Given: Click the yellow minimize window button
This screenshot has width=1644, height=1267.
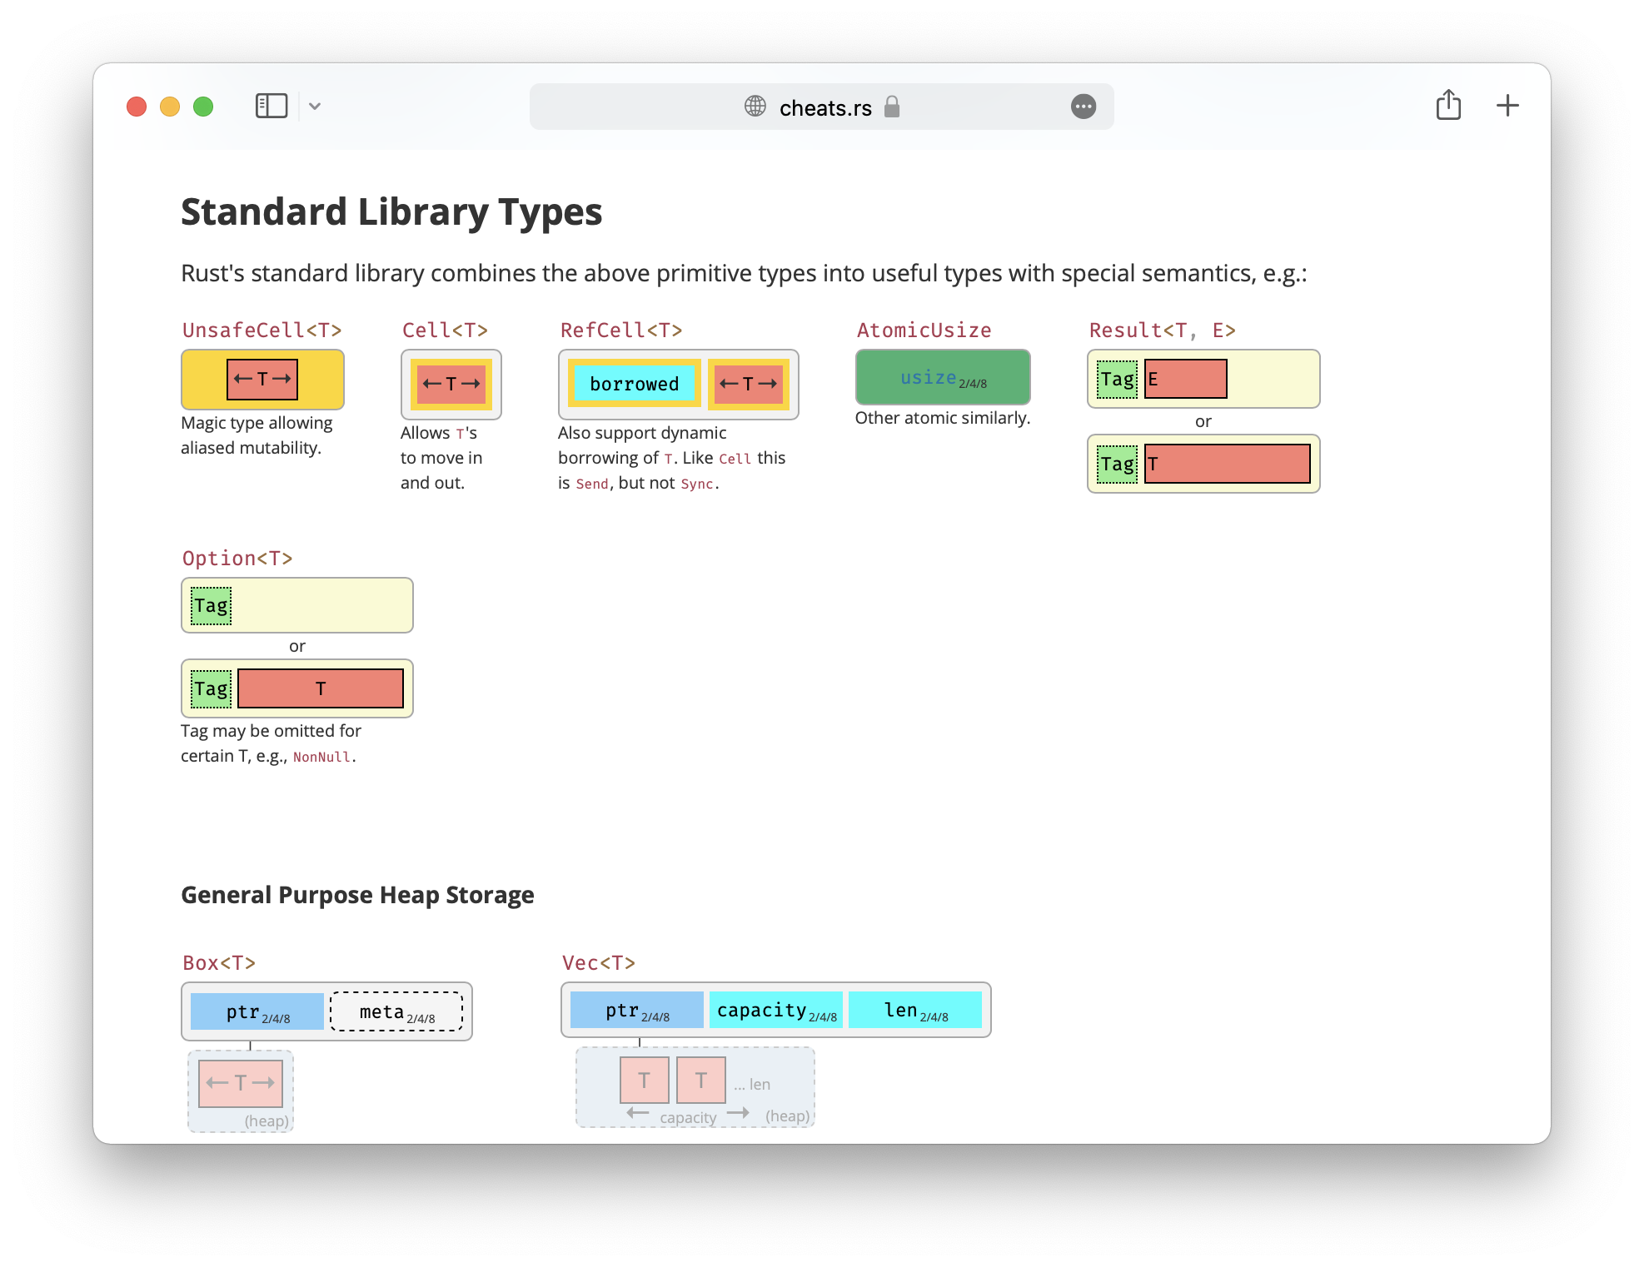Looking at the screenshot, I should (170, 107).
